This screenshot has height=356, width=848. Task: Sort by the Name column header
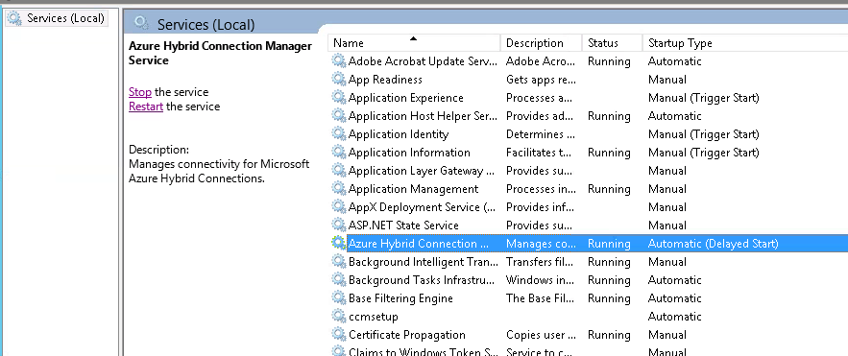point(414,42)
